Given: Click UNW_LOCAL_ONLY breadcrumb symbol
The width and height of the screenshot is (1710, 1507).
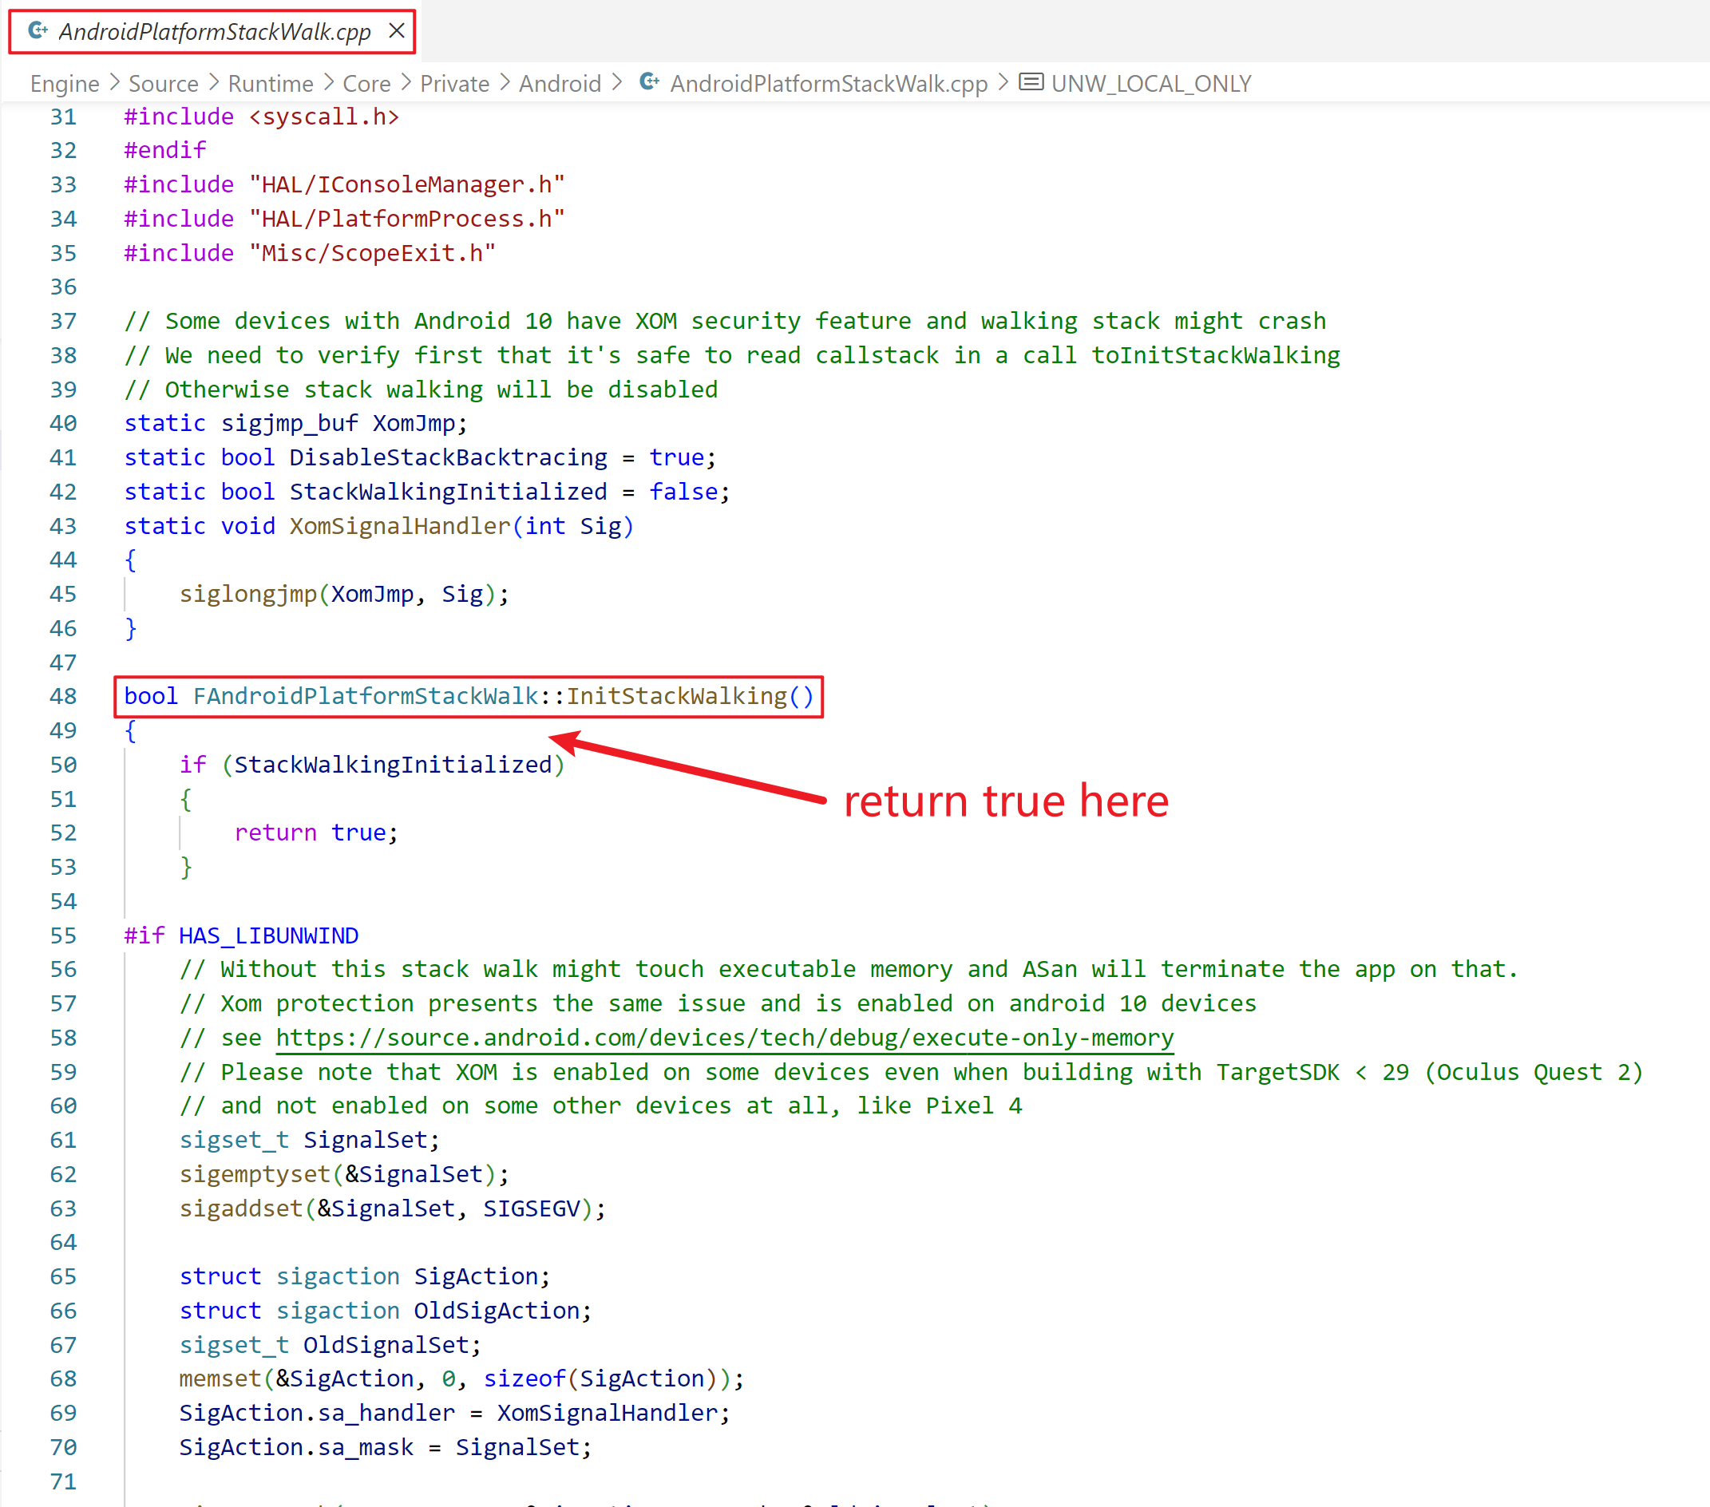Looking at the screenshot, I should (1150, 84).
